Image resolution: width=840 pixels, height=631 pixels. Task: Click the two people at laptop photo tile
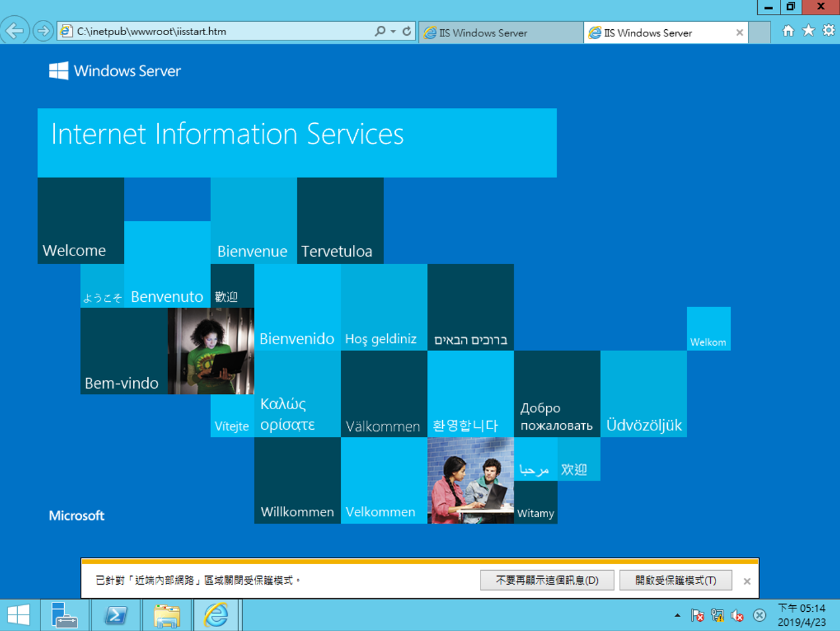[471, 481]
